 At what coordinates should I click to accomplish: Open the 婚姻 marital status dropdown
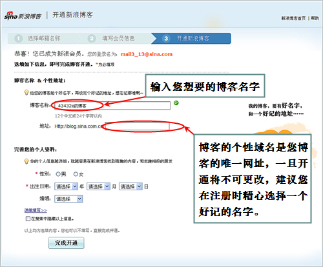68,199
